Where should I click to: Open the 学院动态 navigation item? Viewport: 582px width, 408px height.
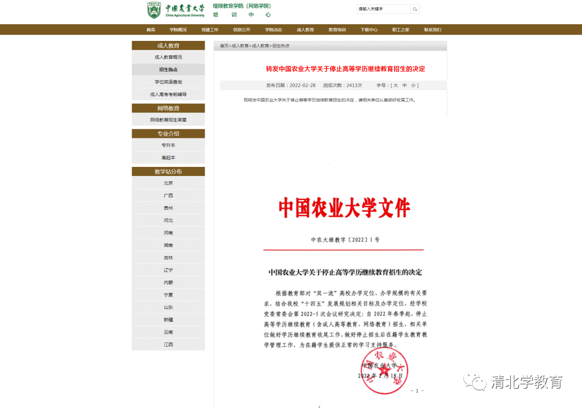[x=274, y=30]
